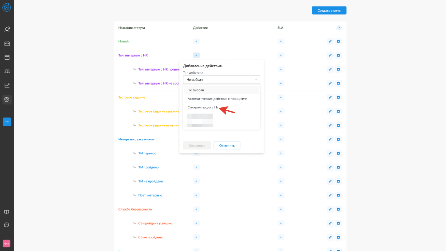Click the Создать статус button

point(329,10)
